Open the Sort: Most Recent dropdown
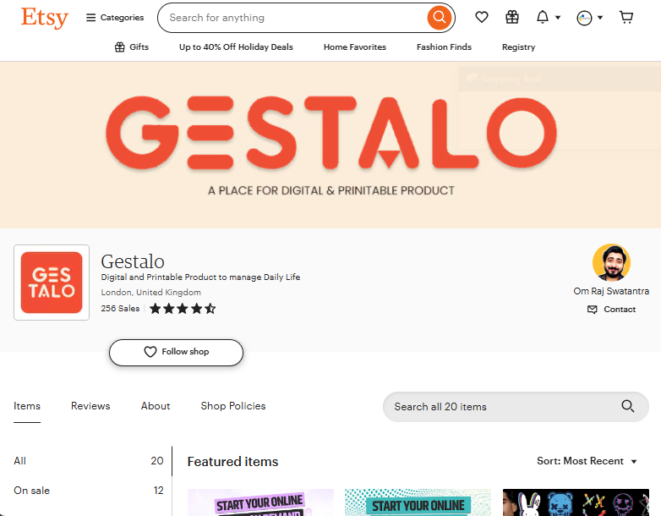 pyautogui.click(x=587, y=461)
